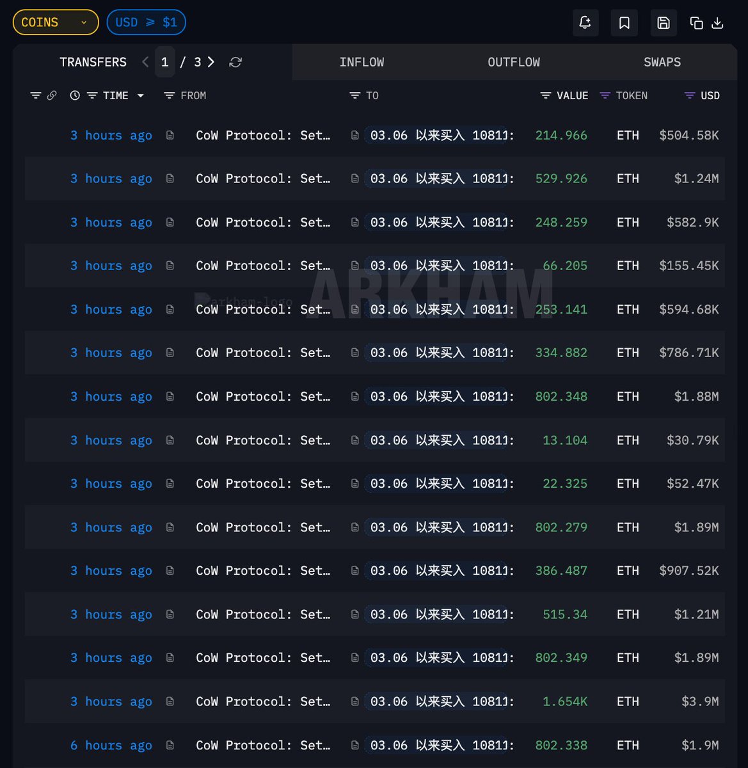Viewport: 748px width, 768px height.
Task: Click the 13.104 value cell
Action: point(565,440)
